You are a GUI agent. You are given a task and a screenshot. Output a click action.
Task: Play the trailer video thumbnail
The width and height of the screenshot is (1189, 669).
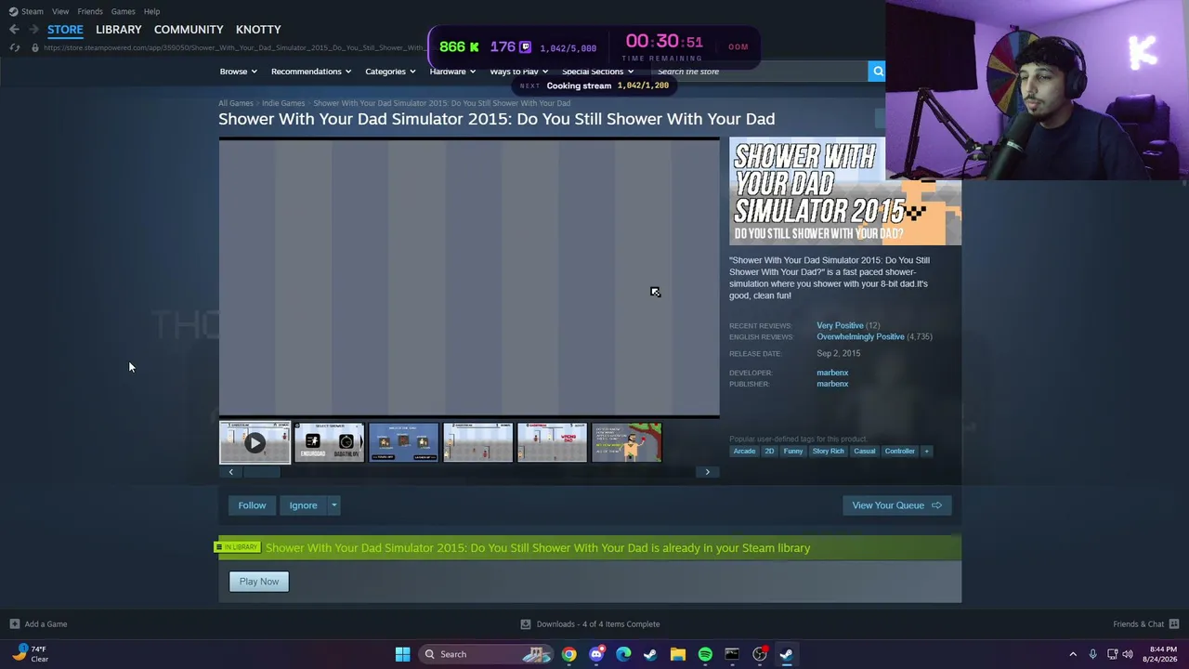point(255,442)
